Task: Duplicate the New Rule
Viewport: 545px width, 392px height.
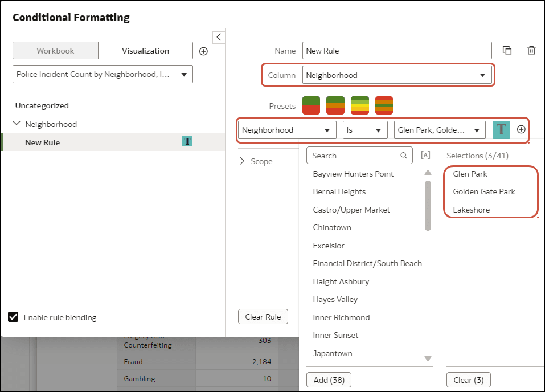Action: (x=507, y=50)
